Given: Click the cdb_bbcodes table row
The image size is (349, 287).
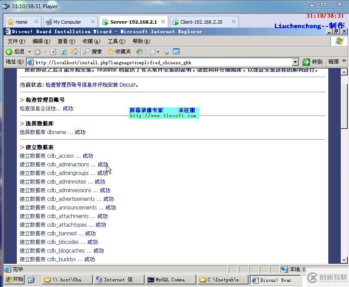Looking at the screenshot, I should click(59, 242).
